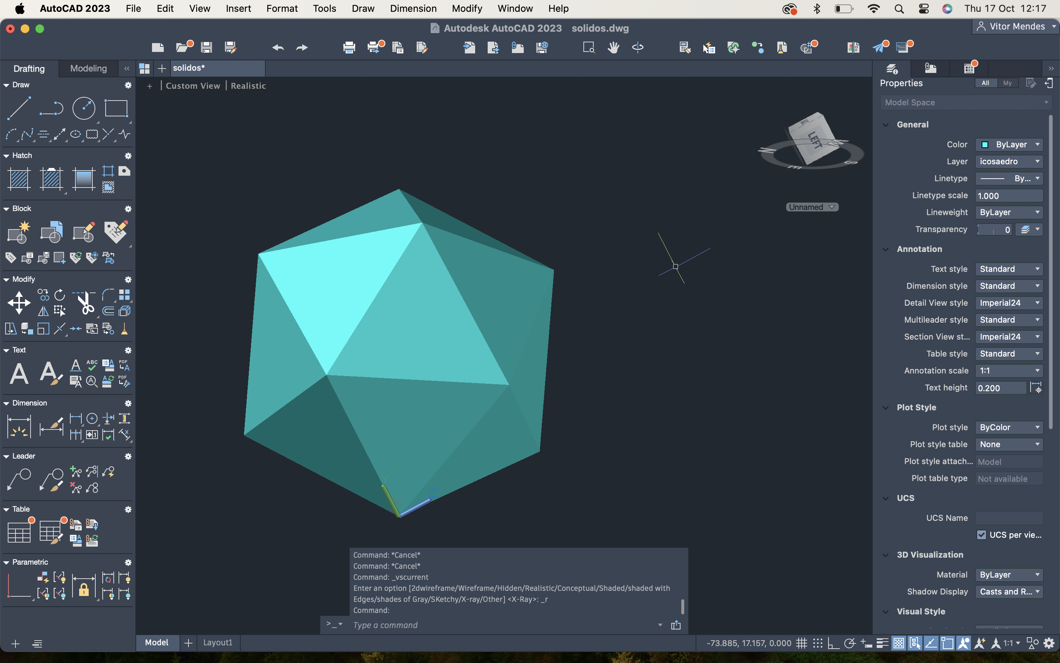Open the Lineweight dropdown
This screenshot has width=1060, height=663.
(1009, 212)
